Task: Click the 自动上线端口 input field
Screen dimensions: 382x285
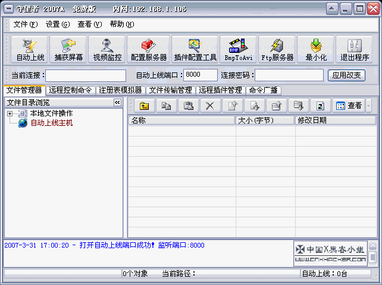Action: coord(200,75)
